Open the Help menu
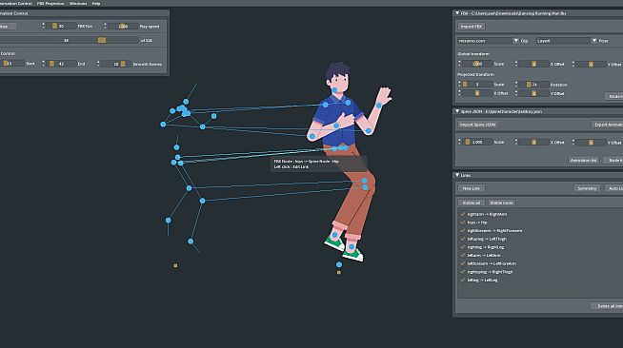 [x=96, y=3]
